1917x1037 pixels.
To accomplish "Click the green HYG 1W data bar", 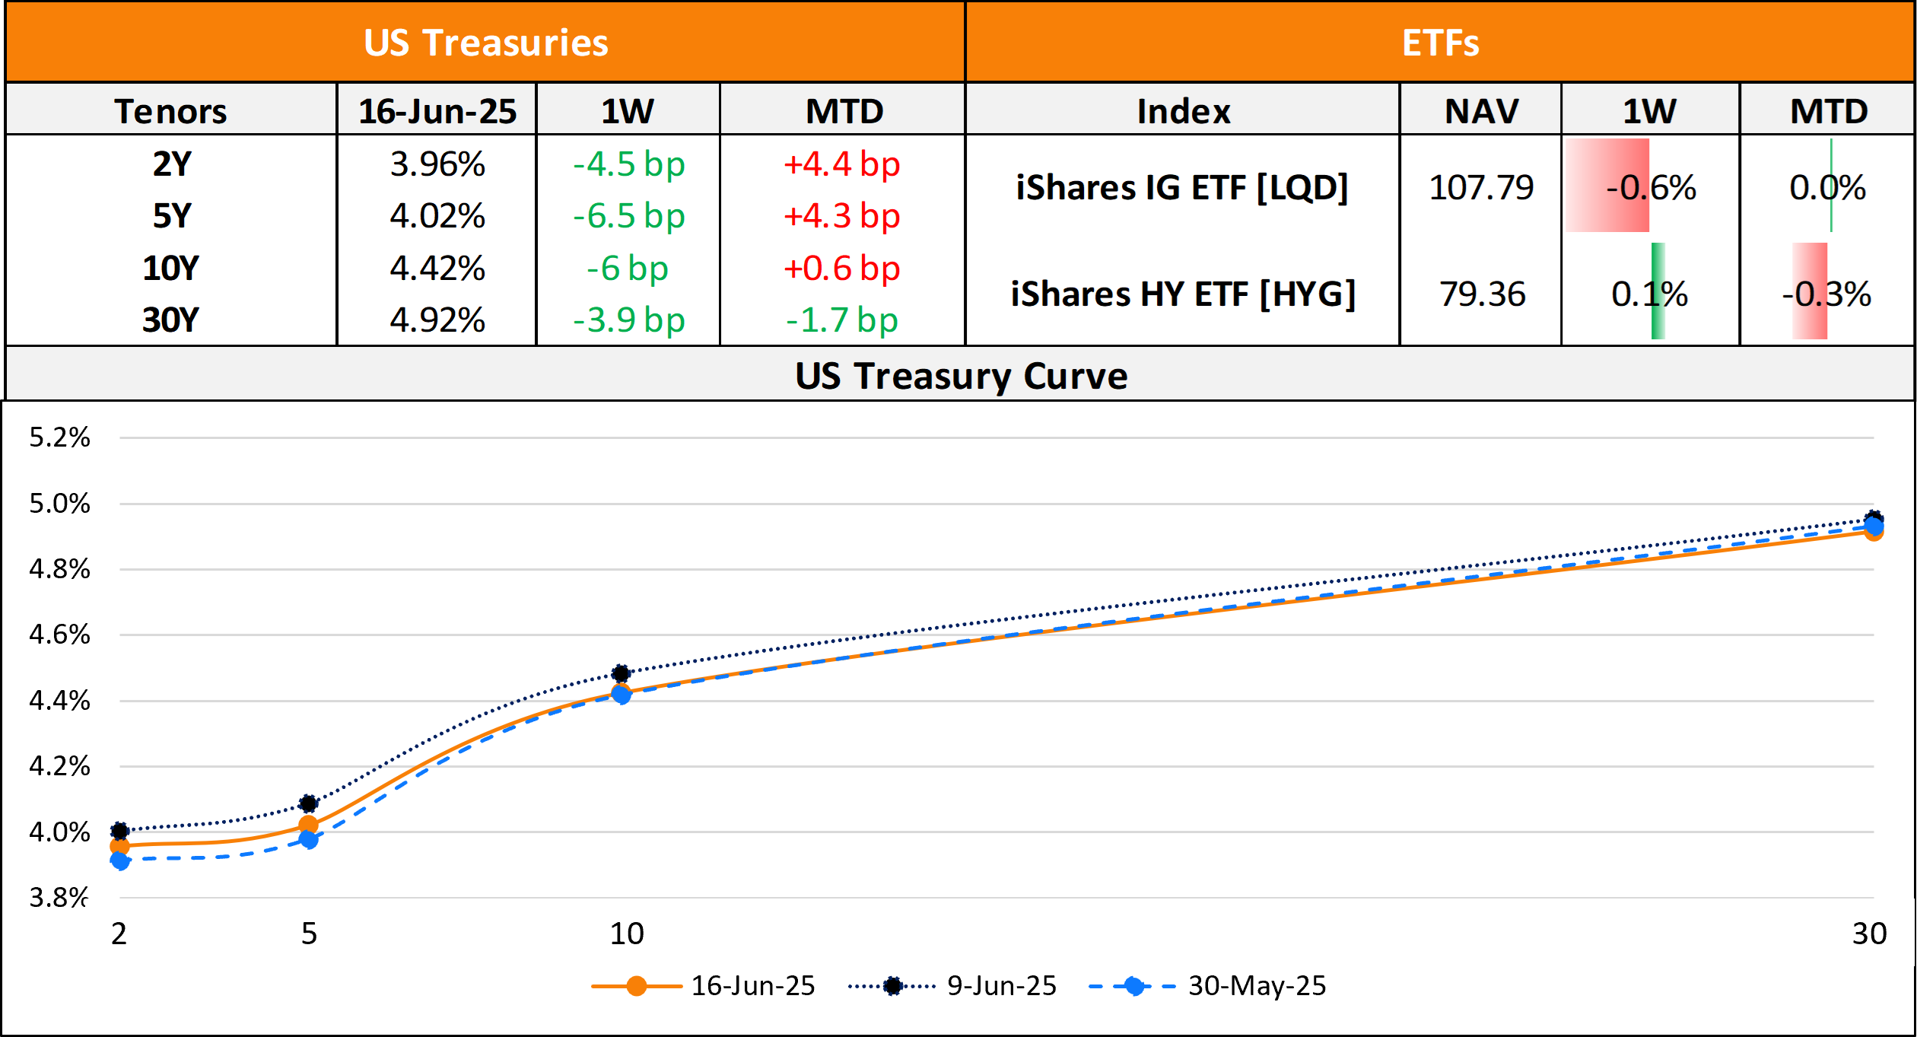I will click(1658, 291).
